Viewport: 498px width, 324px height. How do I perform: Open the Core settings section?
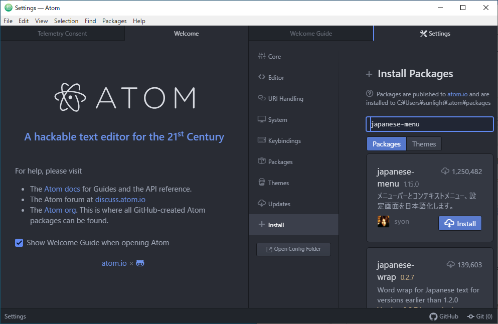pos(274,57)
